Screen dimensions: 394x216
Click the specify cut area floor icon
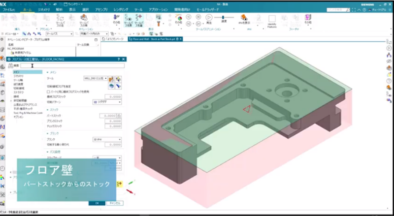pyautogui.click(x=111, y=86)
